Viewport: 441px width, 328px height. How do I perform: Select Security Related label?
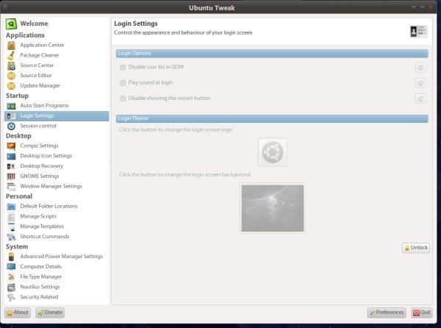tap(39, 297)
